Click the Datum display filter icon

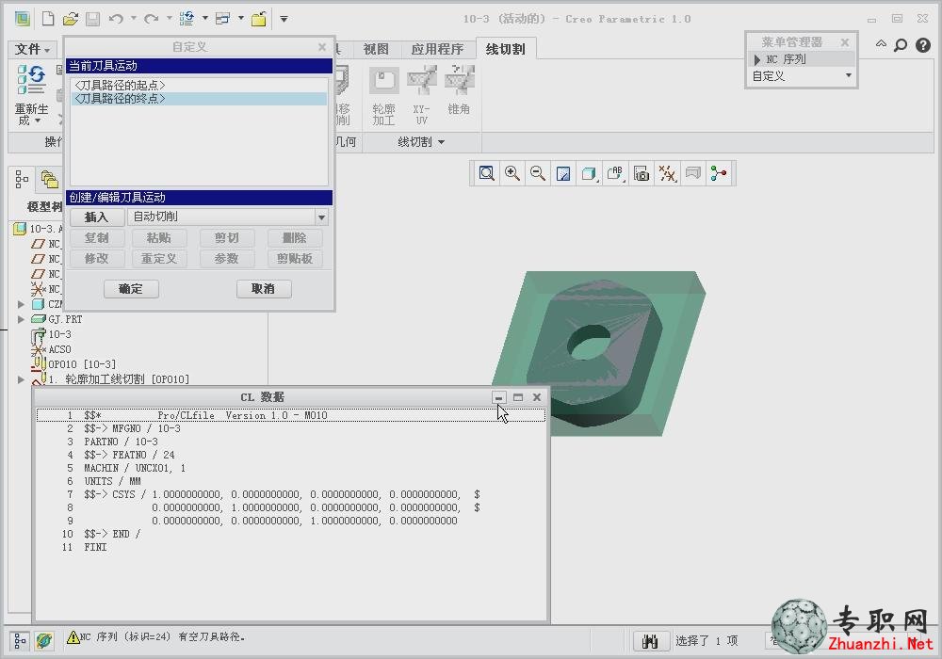click(668, 174)
